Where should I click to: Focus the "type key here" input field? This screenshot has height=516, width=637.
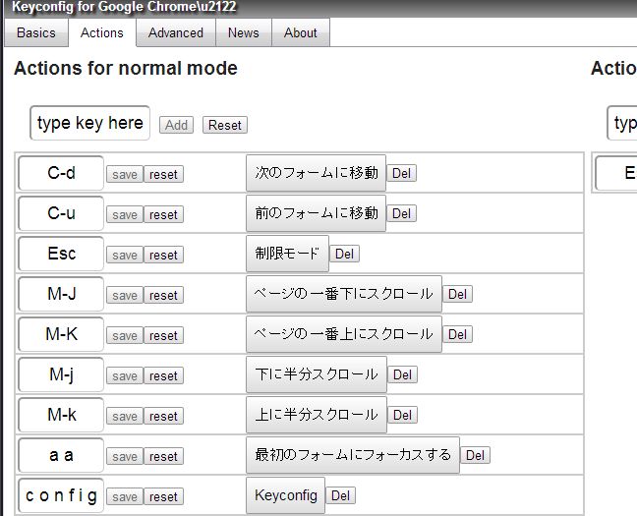tap(89, 123)
